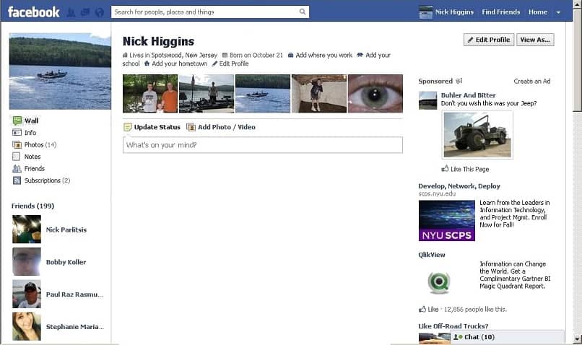582x345 pixels.
Task: Click the Update Status icon
Action: pyautogui.click(x=128, y=127)
